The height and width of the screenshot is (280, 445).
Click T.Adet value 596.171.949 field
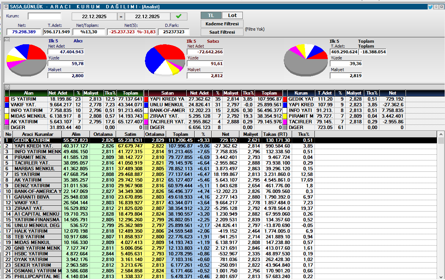57,32
